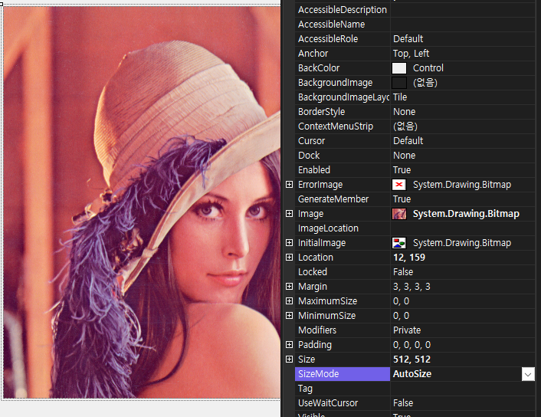Select the AccessibleDescription property row

click(x=415, y=10)
